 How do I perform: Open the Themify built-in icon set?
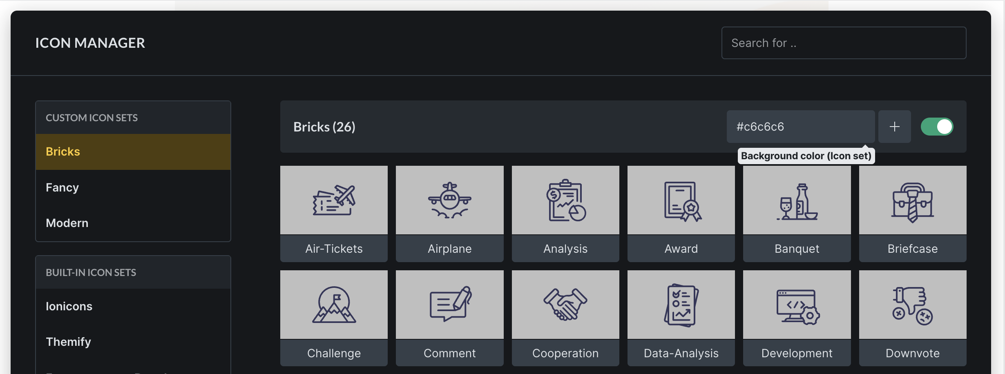[133, 342]
